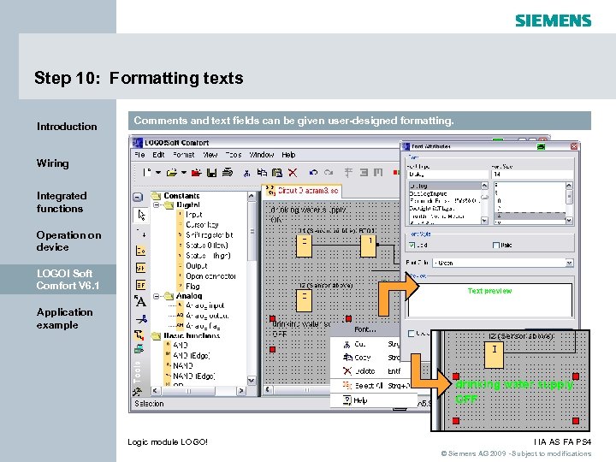
Task: Toggle the Bold checkbox in Font Attributes
Action: point(412,246)
